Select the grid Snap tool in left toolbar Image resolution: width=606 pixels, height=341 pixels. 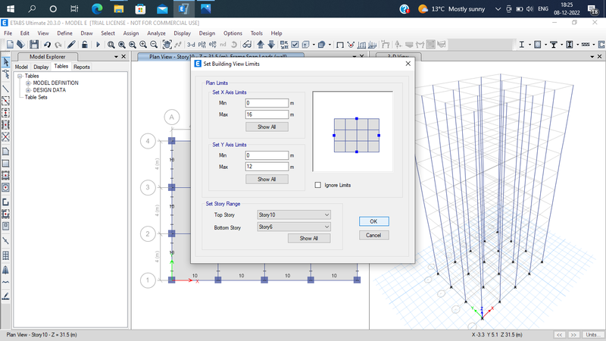(6, 255)
